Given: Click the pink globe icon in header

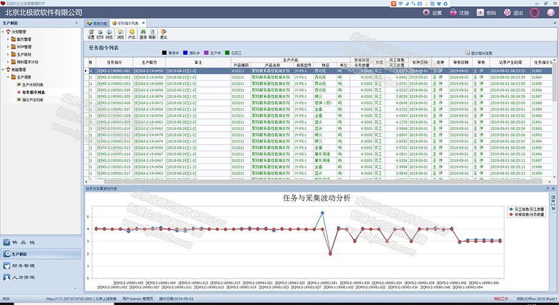Looking at the screenshot, I should 551,13.
